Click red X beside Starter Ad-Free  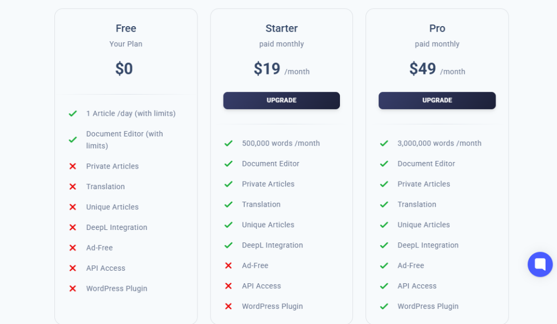tap(228, 266)
